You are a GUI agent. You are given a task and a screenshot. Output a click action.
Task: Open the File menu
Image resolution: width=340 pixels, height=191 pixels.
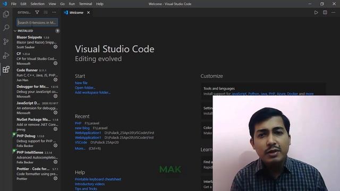13,4
